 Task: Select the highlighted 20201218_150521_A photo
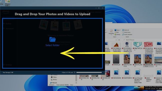148,59
